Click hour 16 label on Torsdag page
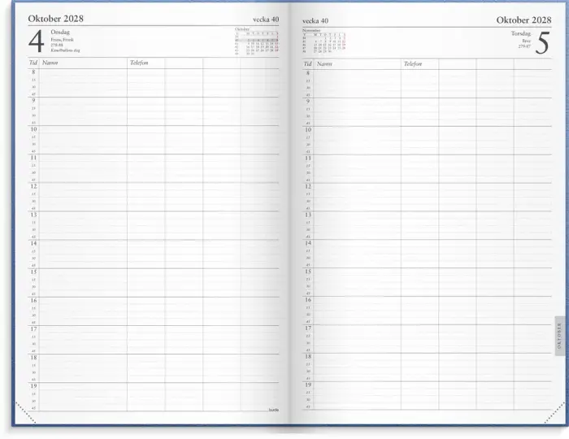Image resolution: width=569 pixels, height=439 pixels. [308, 300]
